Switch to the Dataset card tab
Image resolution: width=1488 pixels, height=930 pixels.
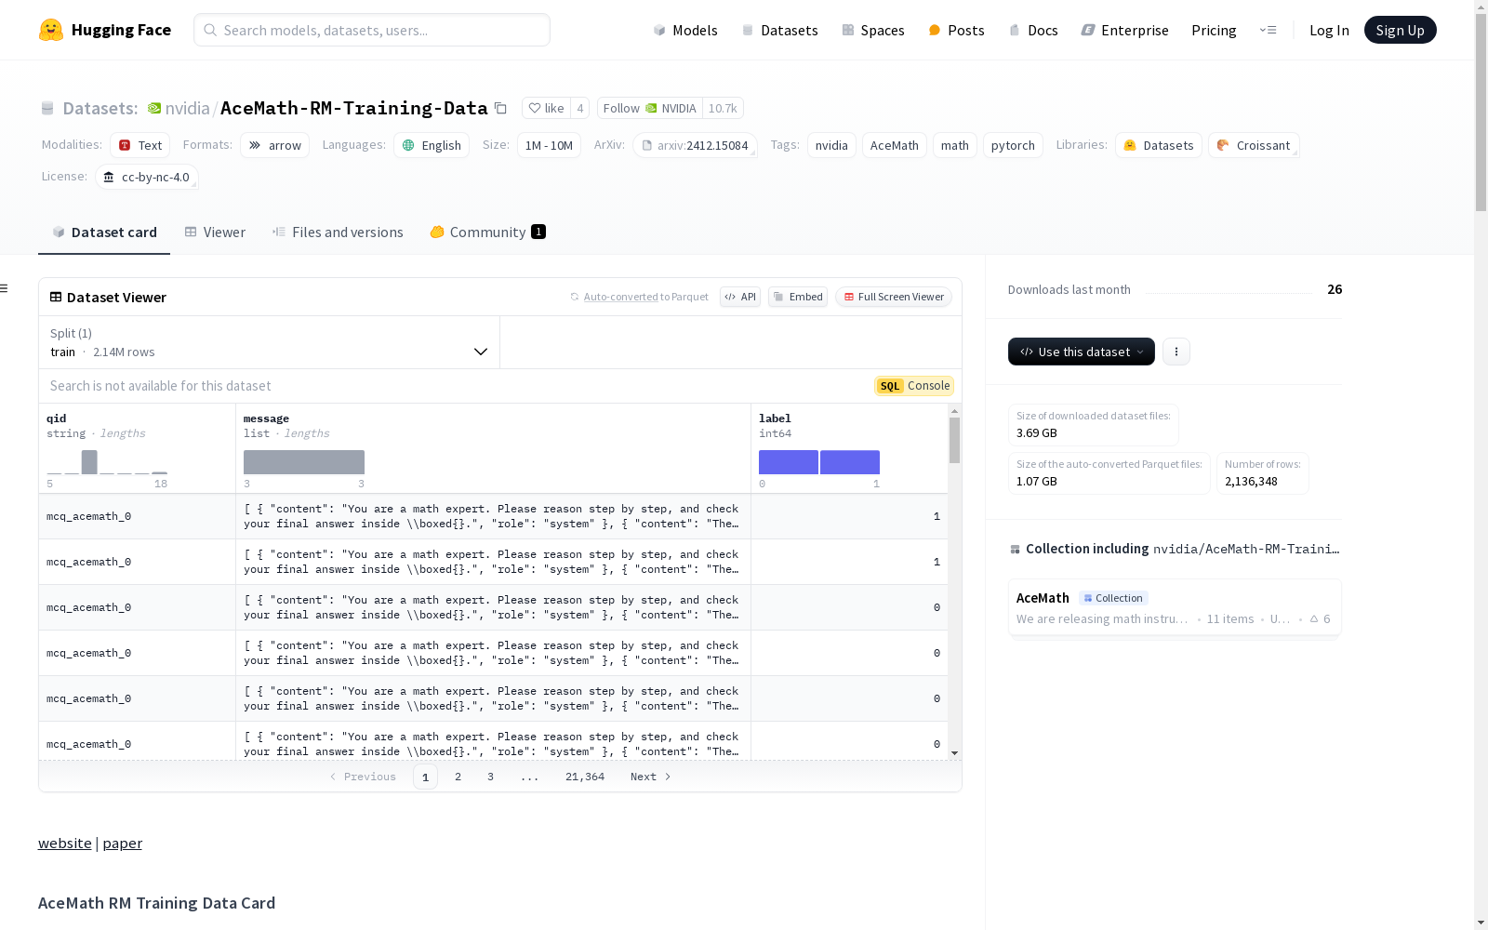pyautogui.click(x=104, y=232)
